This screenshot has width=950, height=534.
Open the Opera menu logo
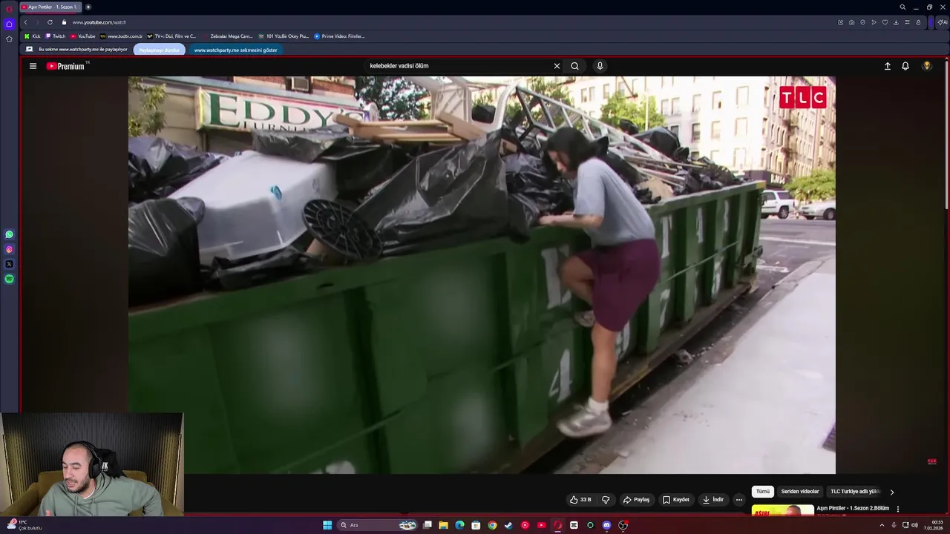click(x=9, y=9)
